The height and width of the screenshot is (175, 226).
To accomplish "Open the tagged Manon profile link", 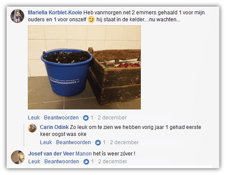I will (83, 154).
